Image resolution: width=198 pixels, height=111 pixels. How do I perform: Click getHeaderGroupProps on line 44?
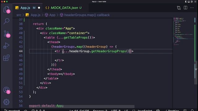point(109,51)
